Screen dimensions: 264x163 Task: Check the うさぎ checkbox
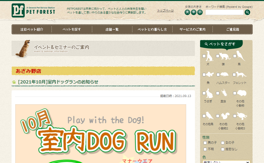(204, 93)
